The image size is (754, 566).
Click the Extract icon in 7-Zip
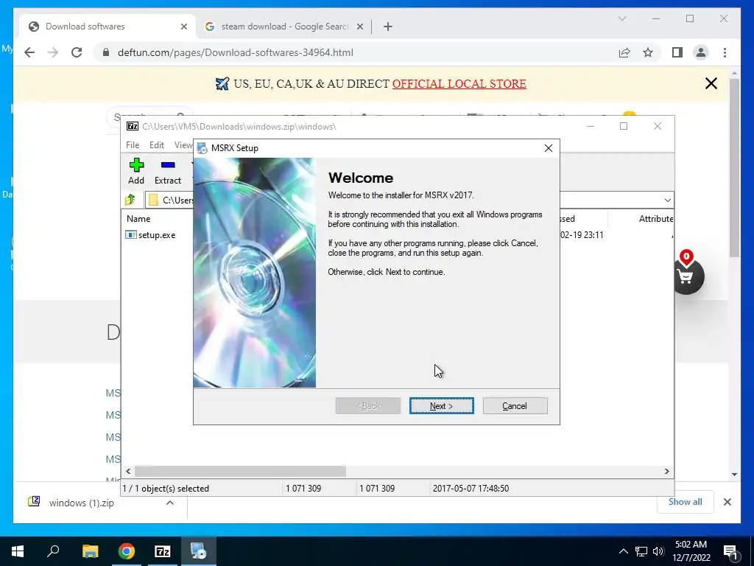pos(168,171)
